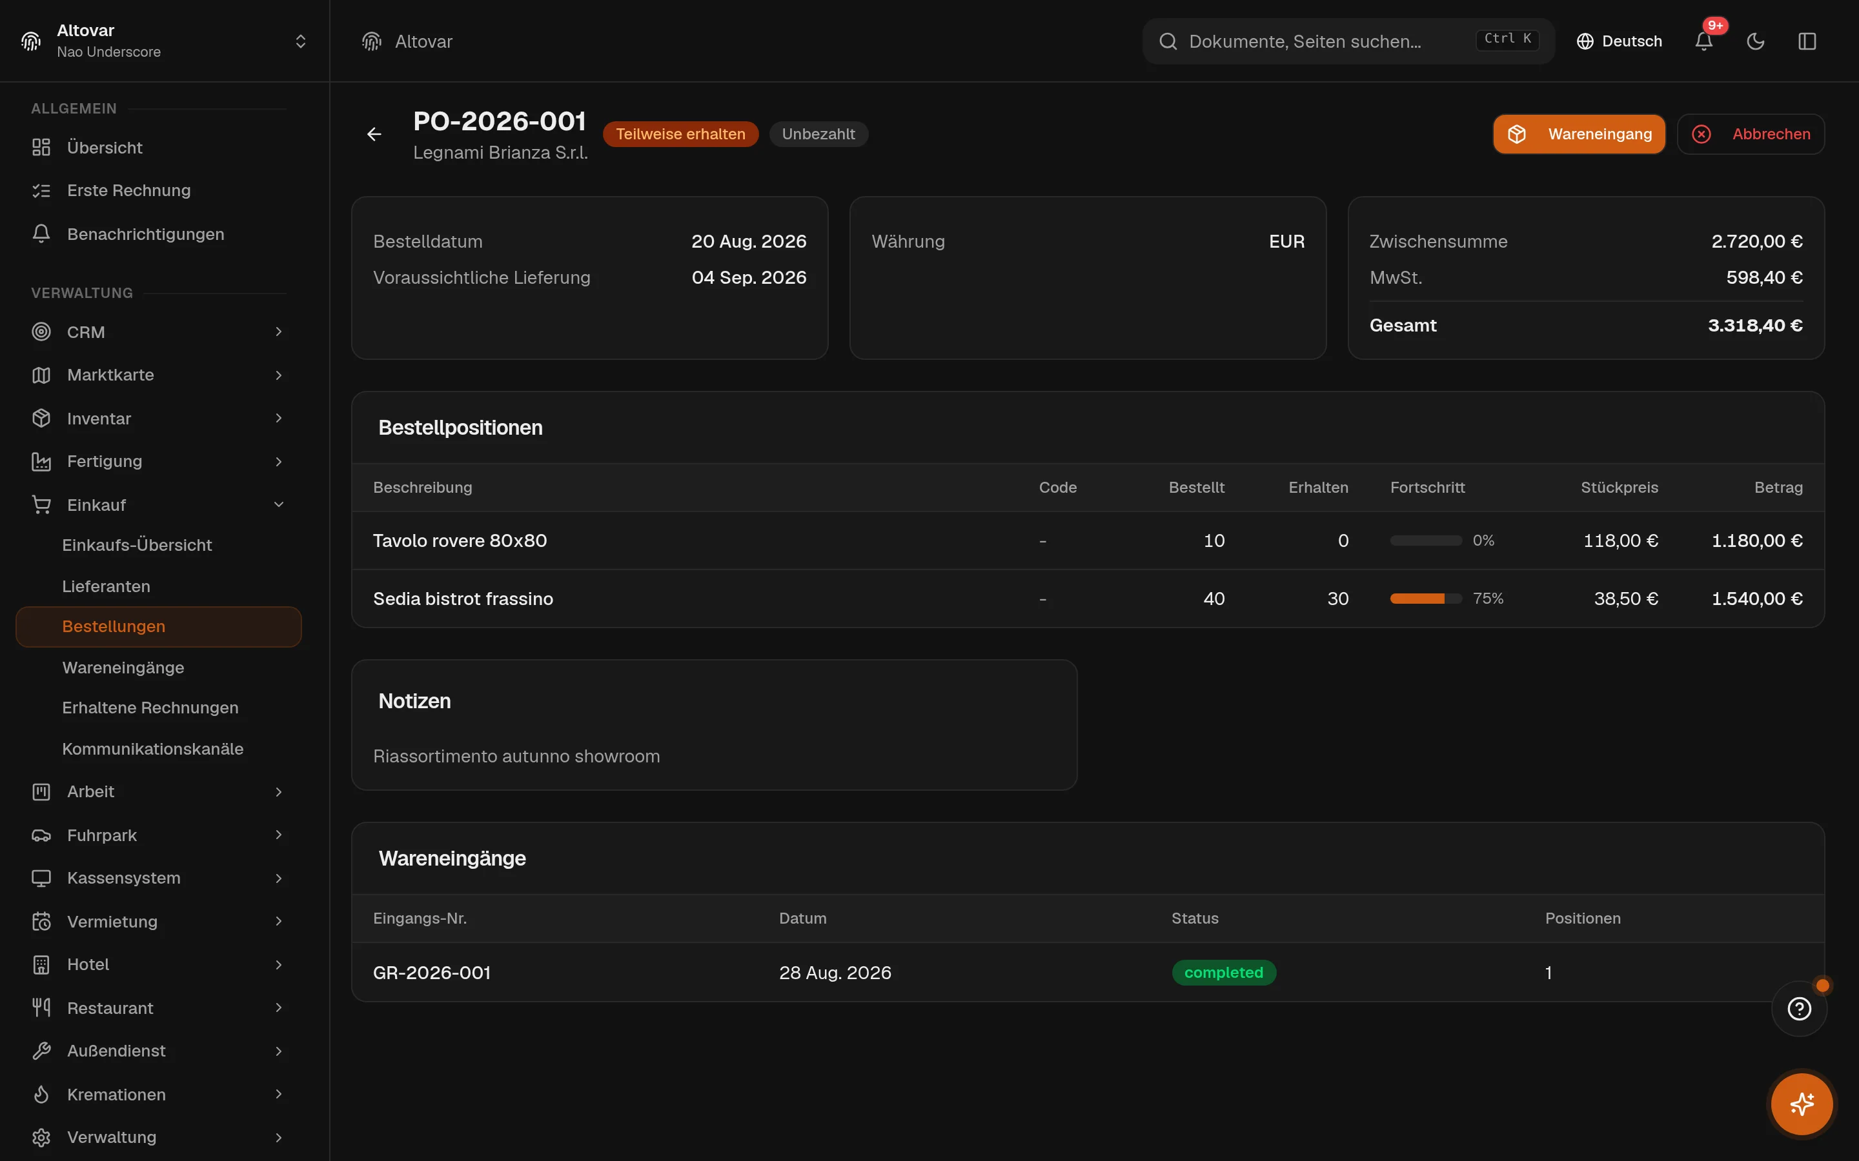Expand the Fertigung section chevron
The width and height of the screenshot is (1859, 1161).
click(x=279, y=461)
